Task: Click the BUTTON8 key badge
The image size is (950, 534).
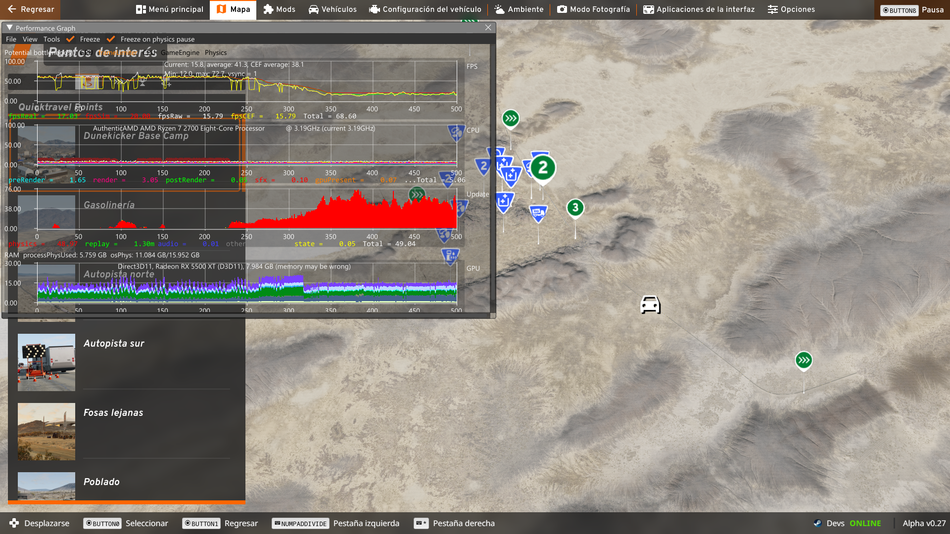Action: click(900, 10)
